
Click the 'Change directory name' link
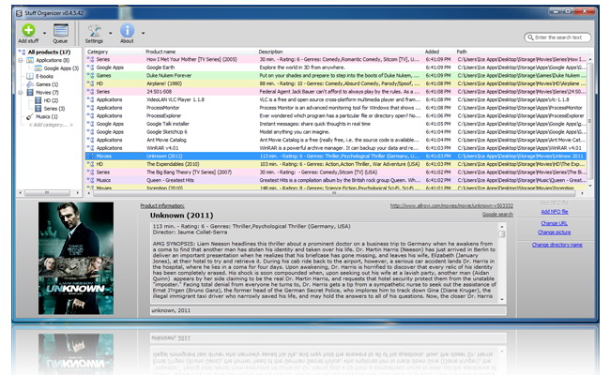tap(557, 245)
